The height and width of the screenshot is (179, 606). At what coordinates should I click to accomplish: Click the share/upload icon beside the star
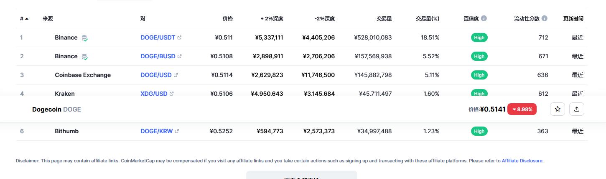[577, 109]
